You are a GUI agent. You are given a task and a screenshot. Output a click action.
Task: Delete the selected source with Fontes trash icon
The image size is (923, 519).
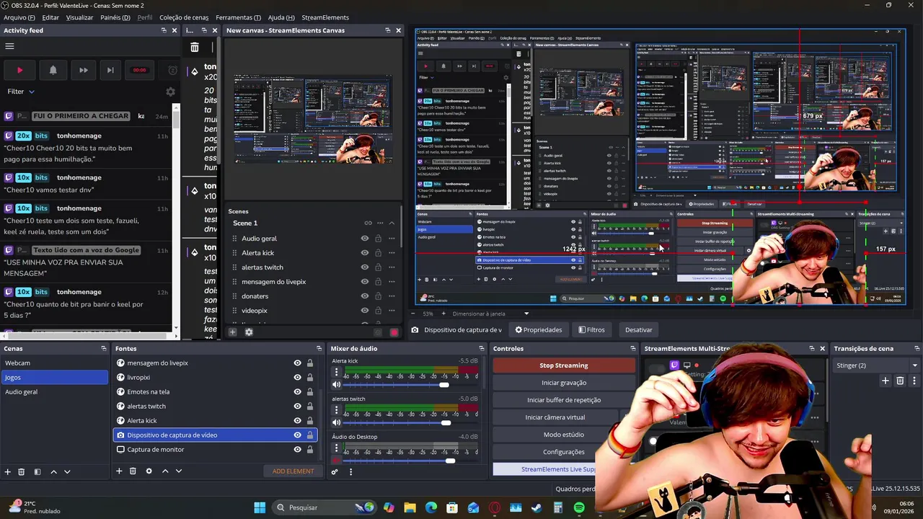coord(133,471)
